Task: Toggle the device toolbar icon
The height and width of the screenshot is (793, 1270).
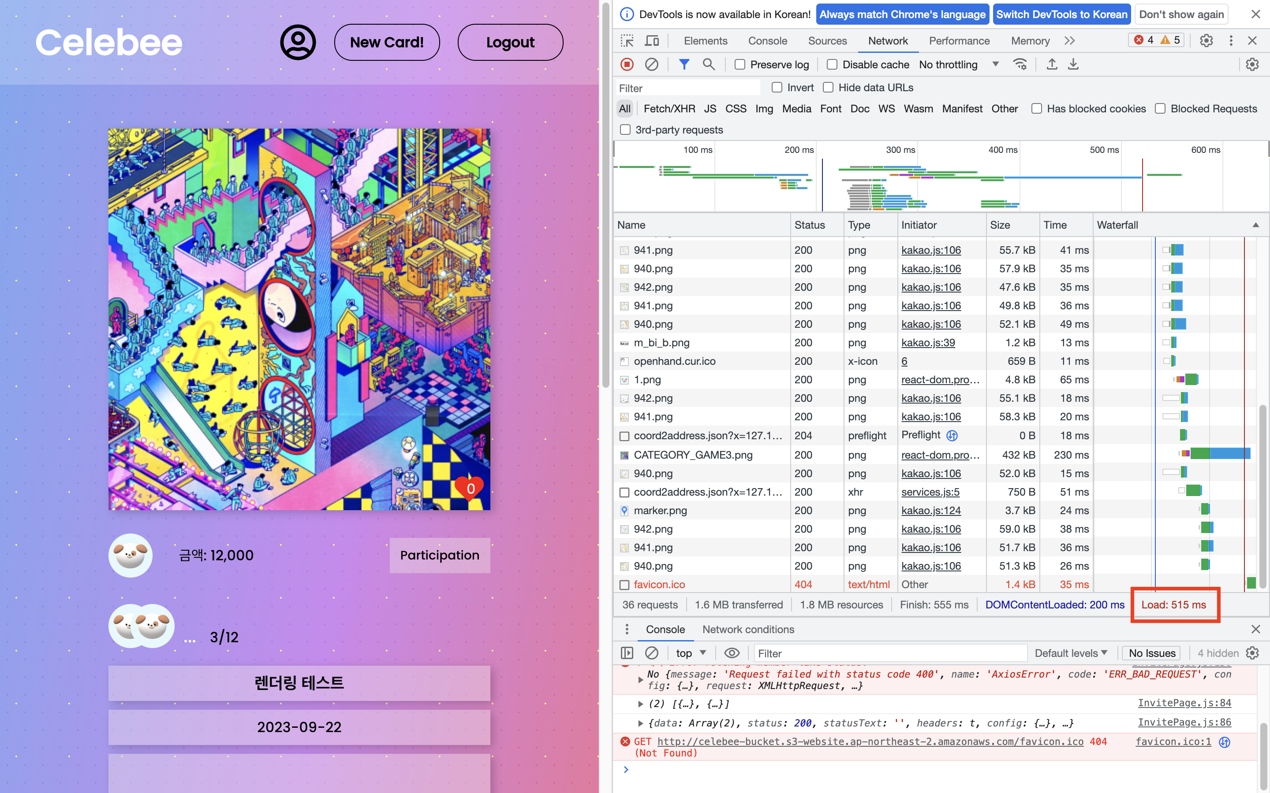Action: [652, 41]
